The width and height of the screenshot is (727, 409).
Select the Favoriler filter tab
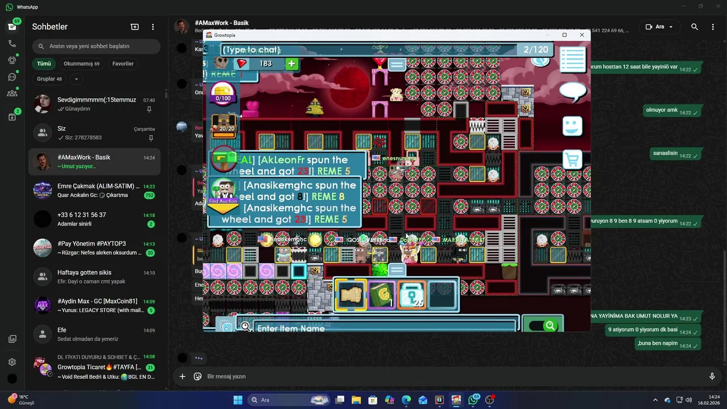(123, 64)
